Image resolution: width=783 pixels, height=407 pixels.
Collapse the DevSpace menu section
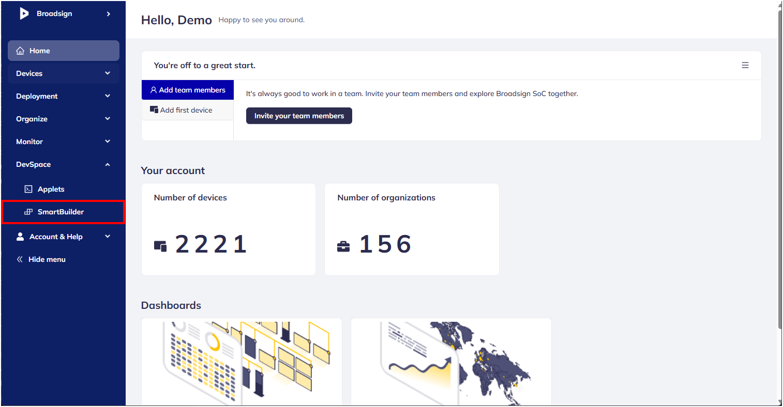pyautogui.click(x=108, y=165)
